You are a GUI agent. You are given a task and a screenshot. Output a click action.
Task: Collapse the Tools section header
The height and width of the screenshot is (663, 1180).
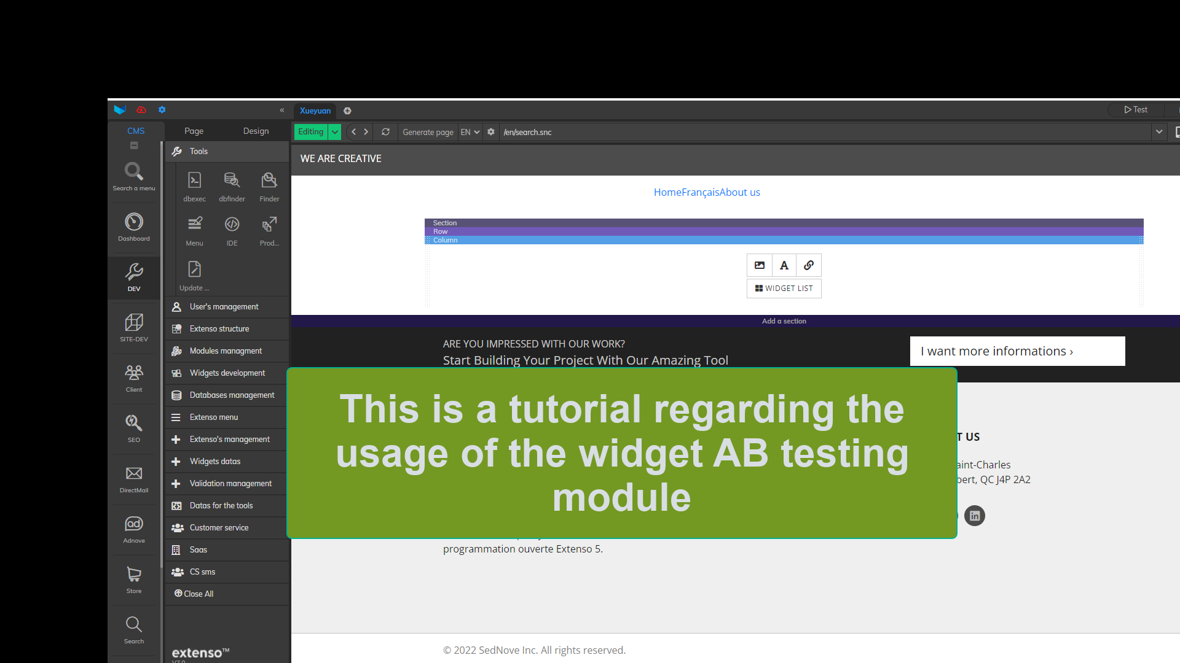(227, 152)
